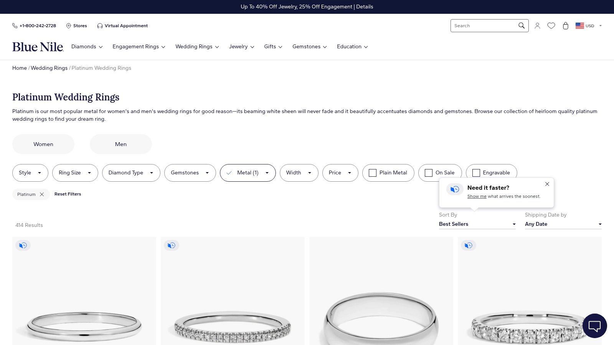The width and height of the screenshot is (614, 345).
Task: Open the Sort By Best Sellers dropdown
Action: [x=477, y=224]
